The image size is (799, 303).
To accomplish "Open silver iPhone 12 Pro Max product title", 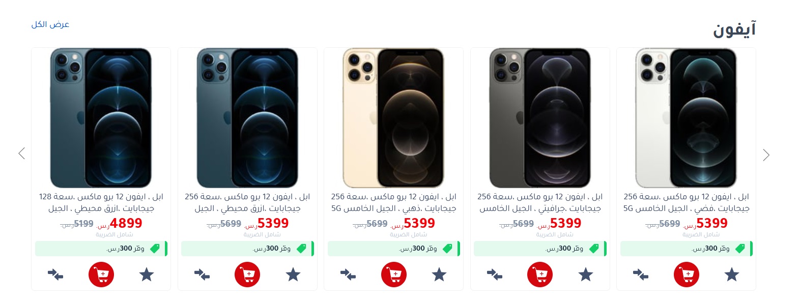I will (x=686, y=202).
